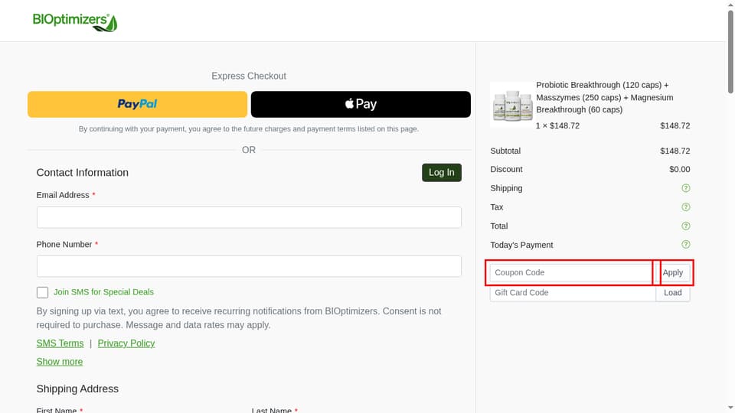This screenshot has width=735, height=413.
Task: Click the product bundle thumbnail image
Action: click(x=512, y=105)
